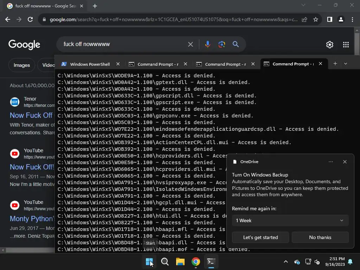Dismiss the OneDrive notification
The height and width of the screenshot is (270, 360).
tap(345, 162)
